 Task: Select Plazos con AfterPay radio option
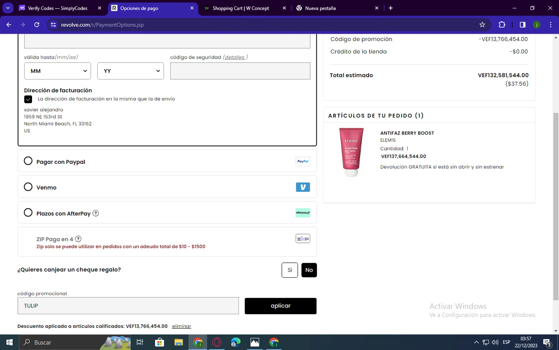[x=28, y=213]
